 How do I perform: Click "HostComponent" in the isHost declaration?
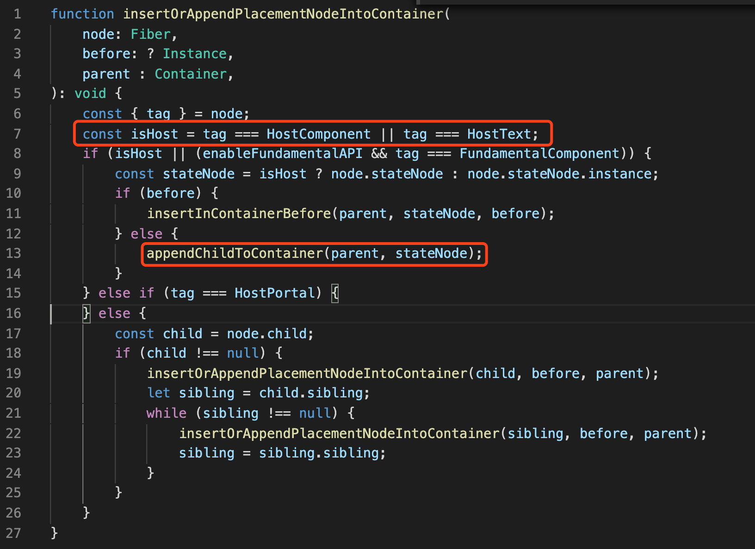[319, 134]
